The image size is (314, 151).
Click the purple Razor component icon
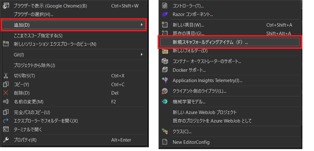[165, 14]
